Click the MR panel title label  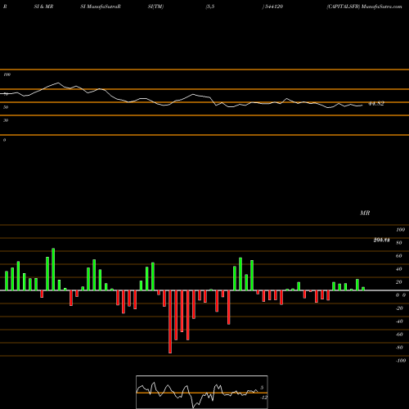tap(365, 213)
